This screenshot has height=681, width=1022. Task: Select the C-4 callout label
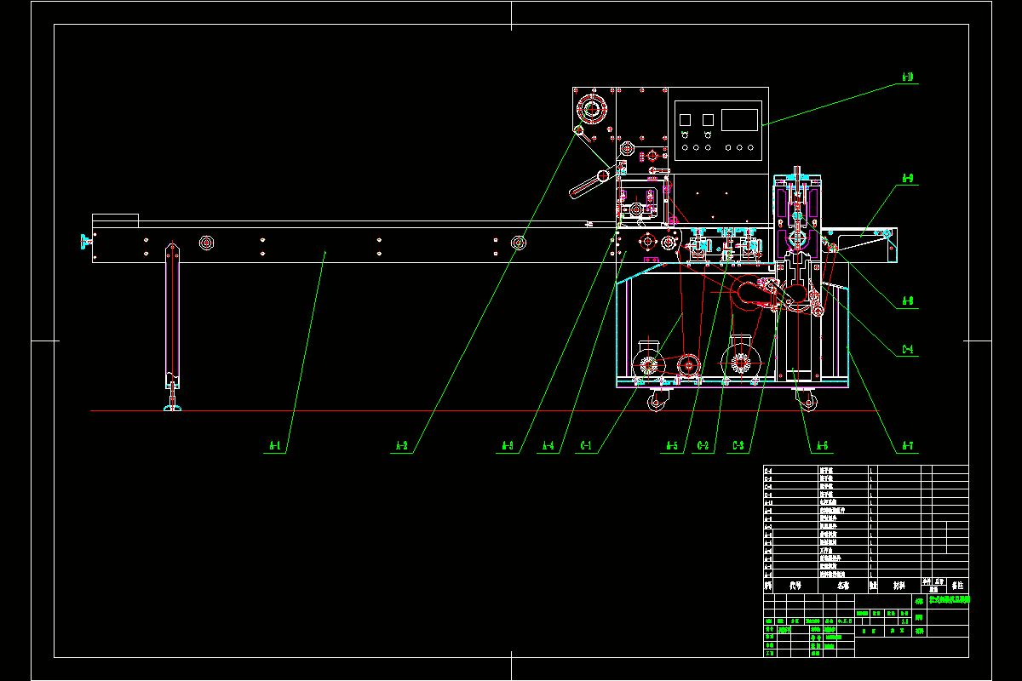coord(907,349)
